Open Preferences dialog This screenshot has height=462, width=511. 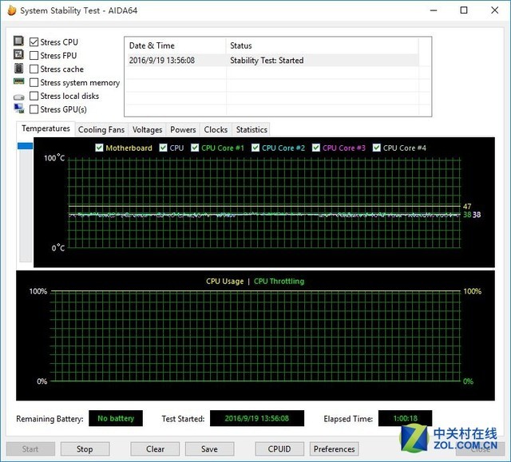coord(335,449)
